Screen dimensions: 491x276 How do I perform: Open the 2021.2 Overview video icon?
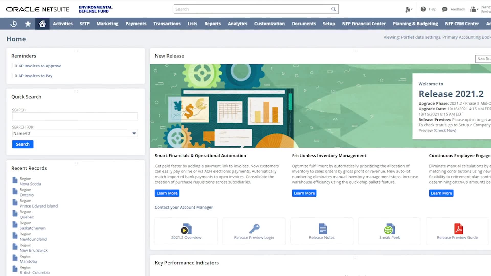186,229
